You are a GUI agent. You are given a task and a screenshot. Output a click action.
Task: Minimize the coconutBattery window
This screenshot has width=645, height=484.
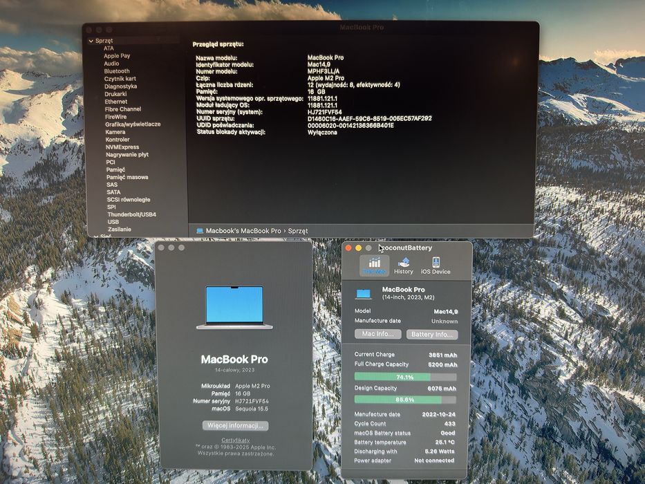click(x=358, y=248)
